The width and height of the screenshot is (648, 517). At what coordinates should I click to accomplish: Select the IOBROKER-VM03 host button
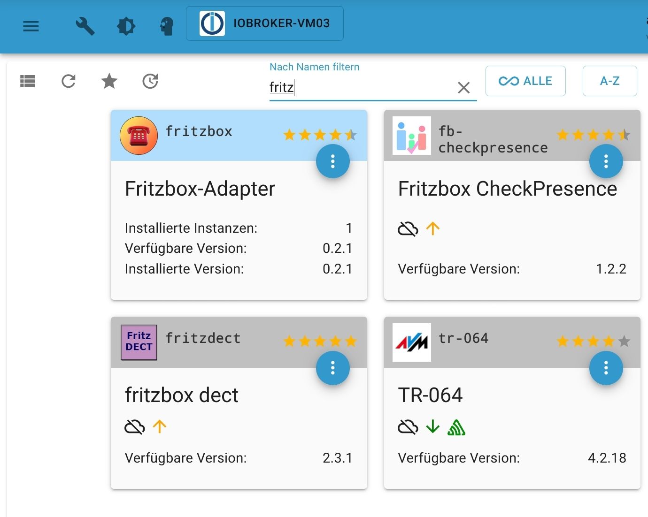(265, 23)
